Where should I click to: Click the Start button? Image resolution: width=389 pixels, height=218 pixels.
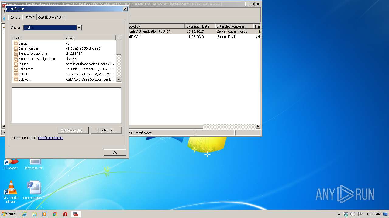coord(8,214)
